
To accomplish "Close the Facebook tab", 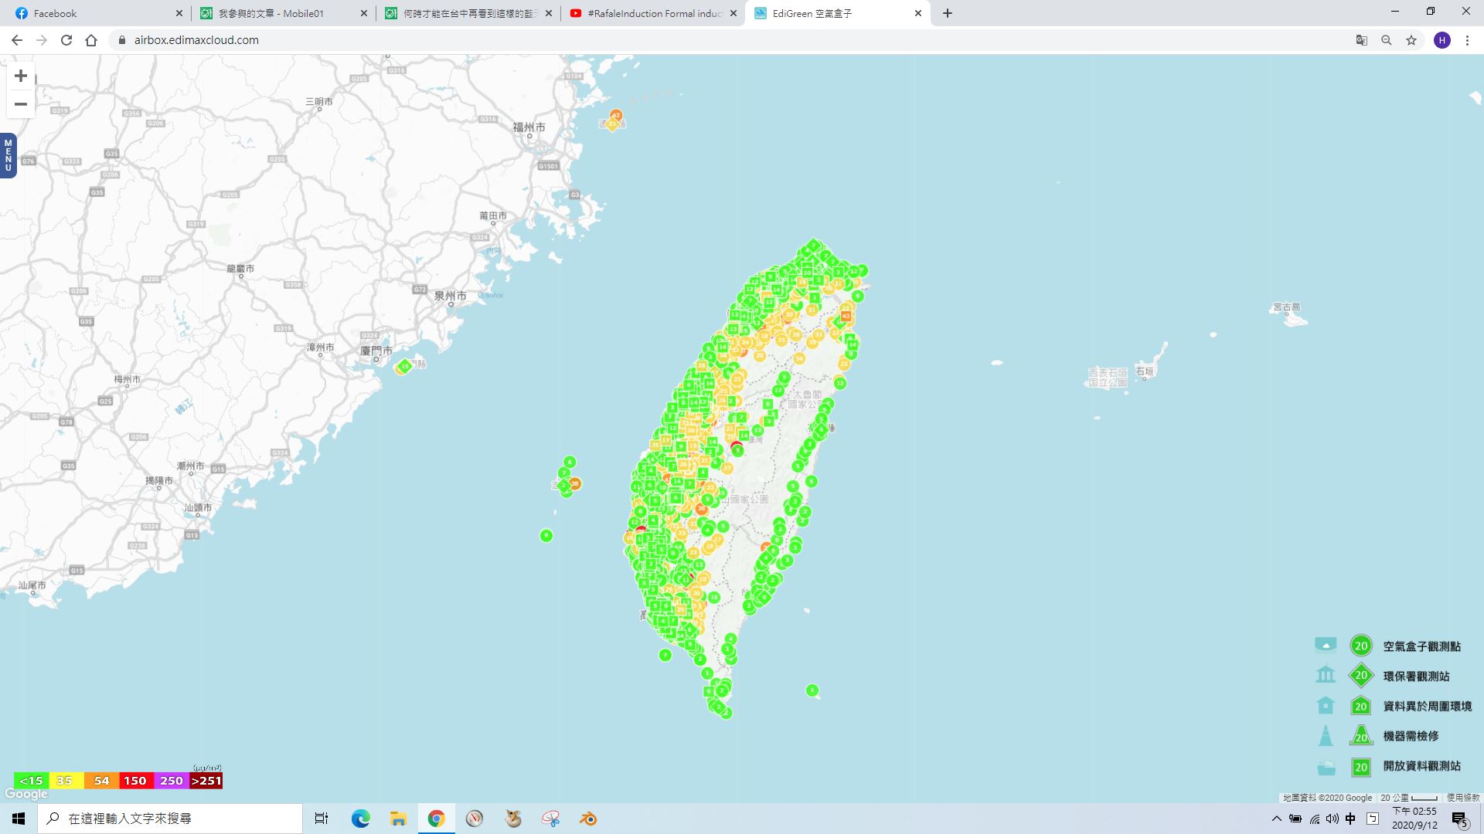I will (x=179, y=13).
